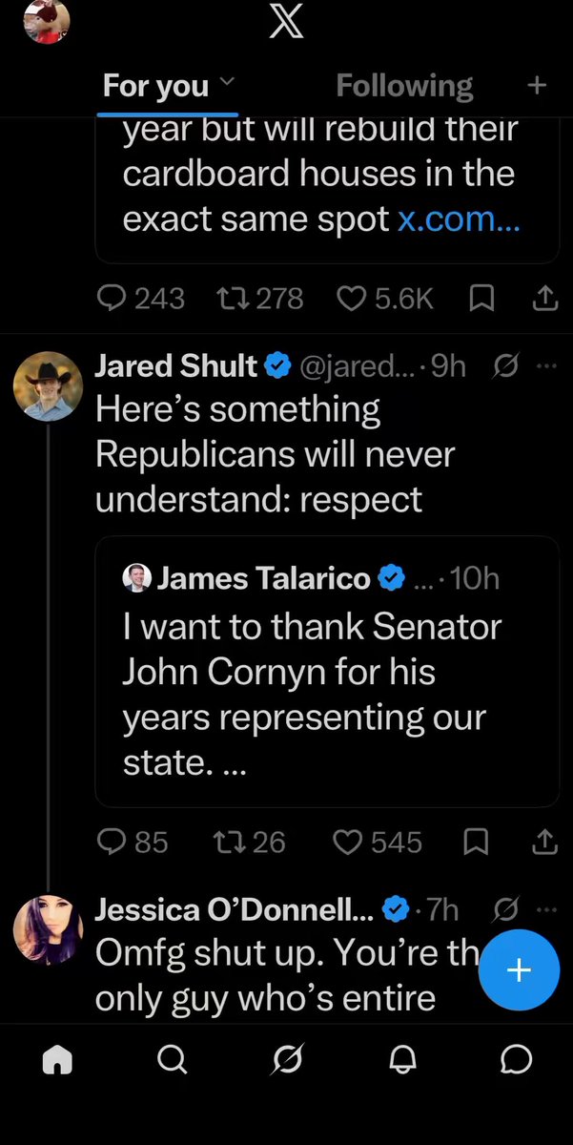Open the Search magnifier in bottom bar
This screenshot has width=573, height=1145.
coord(173,1058)
